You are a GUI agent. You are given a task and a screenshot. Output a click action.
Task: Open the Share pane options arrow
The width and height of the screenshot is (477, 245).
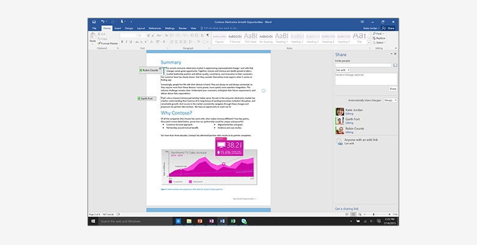(391, 54)
